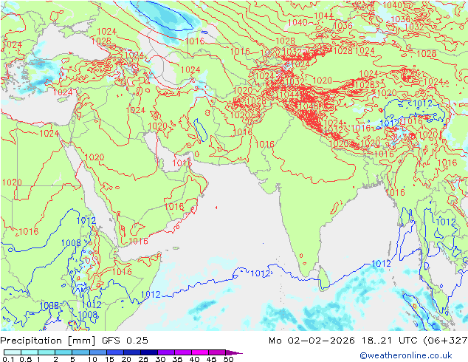Image resolution: width=468 pixels, height=362 pixels.
Task: Select the legend value "45"
Action: [x=211, y=359]
